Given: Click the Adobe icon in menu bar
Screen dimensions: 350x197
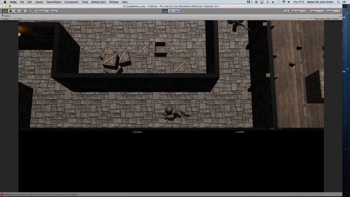Looking at the screenshot, I should click(x=249, y=2).
